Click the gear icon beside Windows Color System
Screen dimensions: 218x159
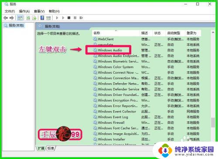[95, 67]
